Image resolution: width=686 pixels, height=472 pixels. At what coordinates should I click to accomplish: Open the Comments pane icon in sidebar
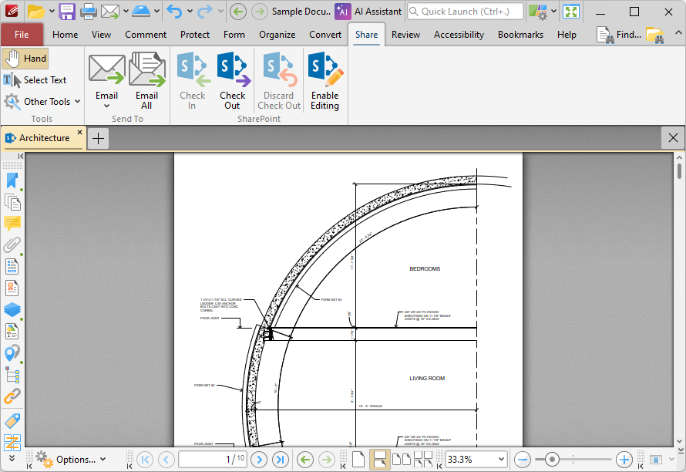click(x=12, y=224)
